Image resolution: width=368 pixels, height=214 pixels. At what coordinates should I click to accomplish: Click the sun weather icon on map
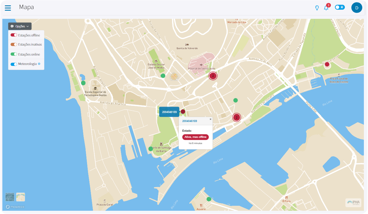point(174,77)
